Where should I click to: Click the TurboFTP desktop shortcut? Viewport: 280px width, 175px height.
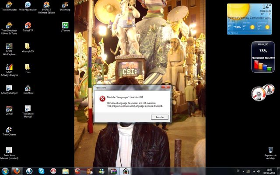[28, 25]
